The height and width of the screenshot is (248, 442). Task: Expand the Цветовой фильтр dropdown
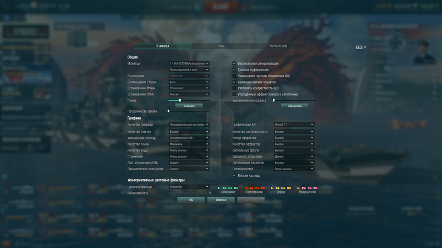(189, 187)
